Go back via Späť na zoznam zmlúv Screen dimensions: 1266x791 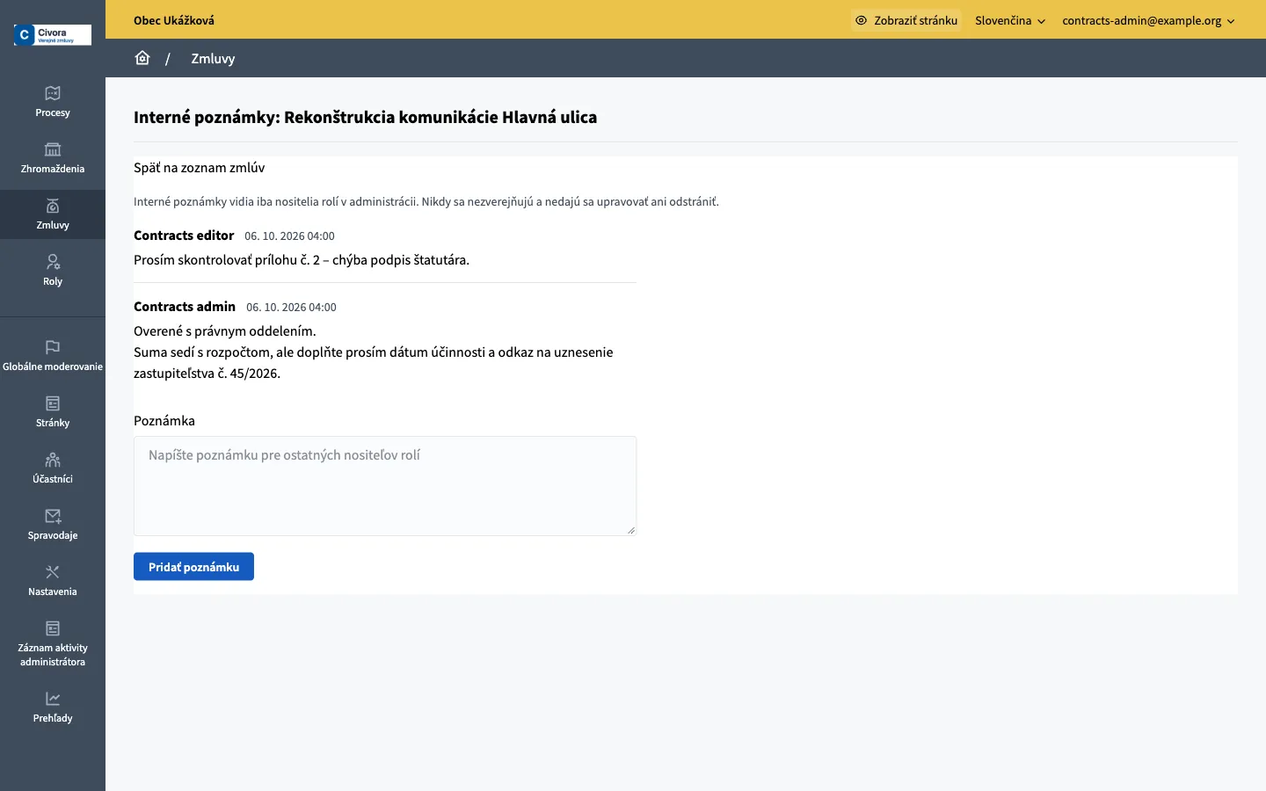pyautogui.click(x=199, y=168)
